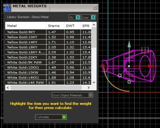
Task: Click the table's scroll right arrow
Action: tap(89, 88)
